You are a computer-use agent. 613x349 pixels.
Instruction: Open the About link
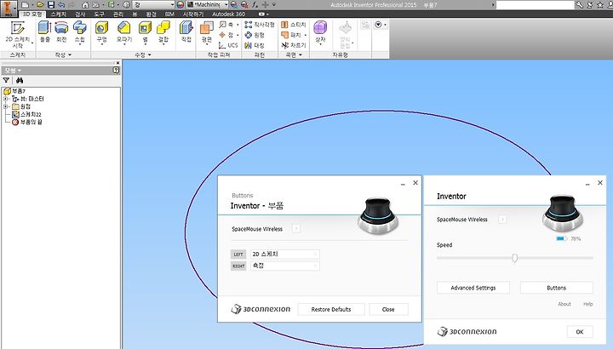click(x=564, y=304)
